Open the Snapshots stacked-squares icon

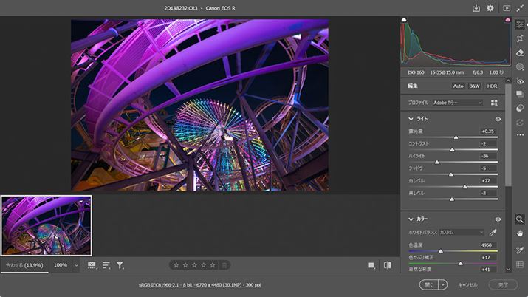[520, 95]
